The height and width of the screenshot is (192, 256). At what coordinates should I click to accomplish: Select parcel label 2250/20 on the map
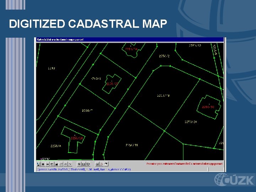pyautogui.click(x=191, y=122)
